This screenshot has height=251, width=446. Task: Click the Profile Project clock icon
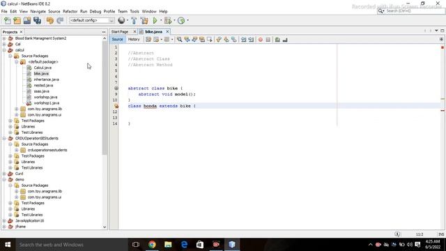coord(181,20)
